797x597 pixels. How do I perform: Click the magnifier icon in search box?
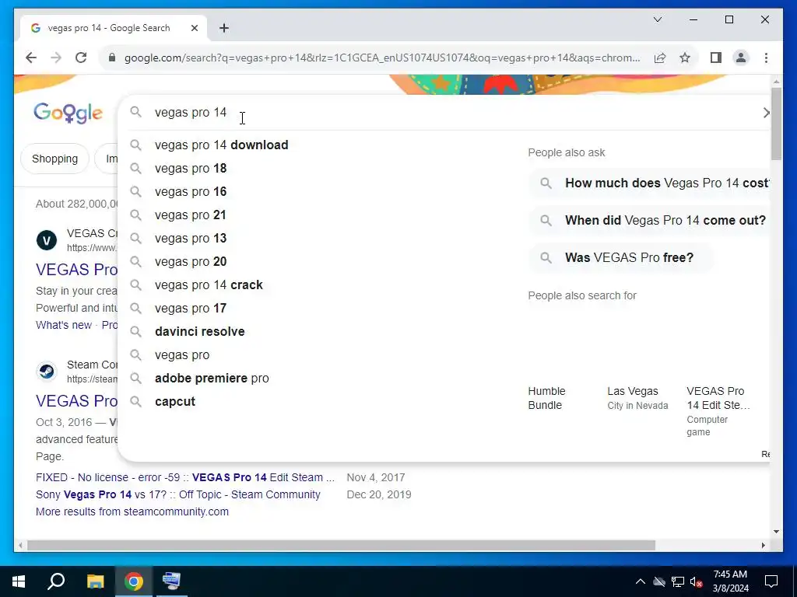pos(135,112)
